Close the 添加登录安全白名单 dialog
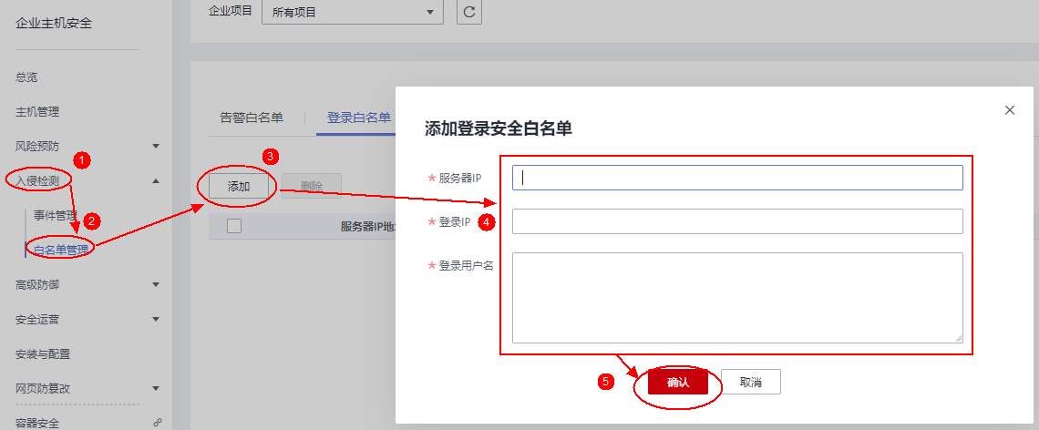 pyautogui.click(x=1009, y=110)
